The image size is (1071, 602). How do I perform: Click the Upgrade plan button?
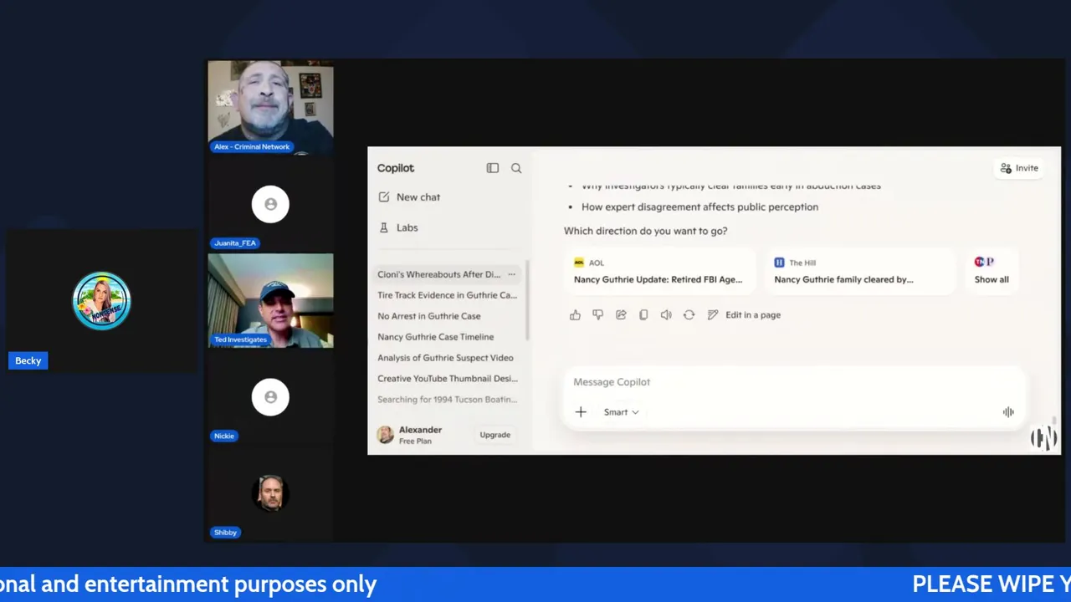coord(495,435)
